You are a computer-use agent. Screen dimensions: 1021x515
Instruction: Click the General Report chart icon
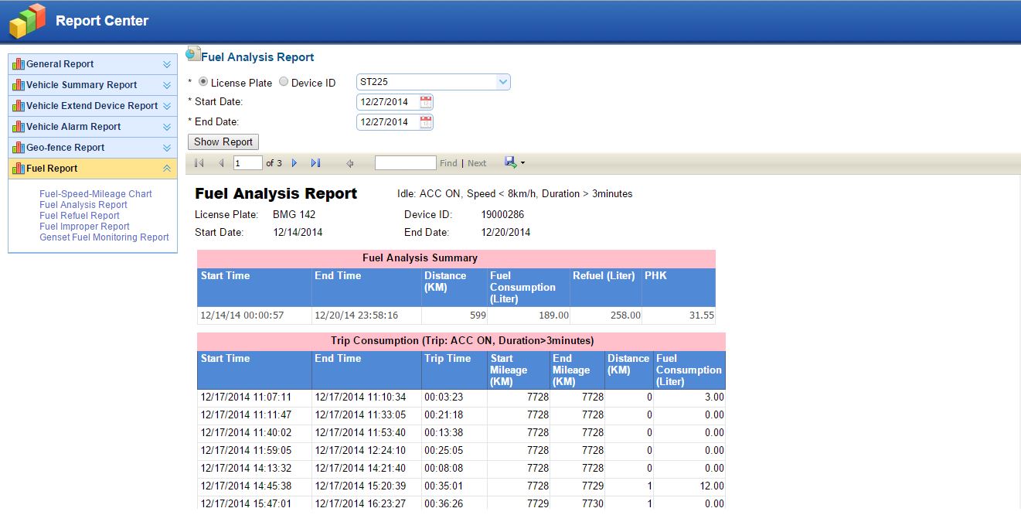[19, 64]
